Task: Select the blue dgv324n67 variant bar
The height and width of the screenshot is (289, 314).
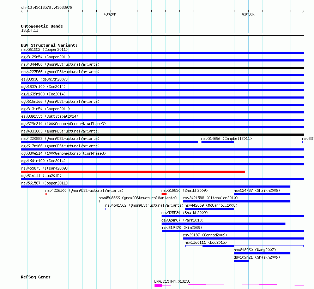Action: pyautogui.click(x=223, y=224)
